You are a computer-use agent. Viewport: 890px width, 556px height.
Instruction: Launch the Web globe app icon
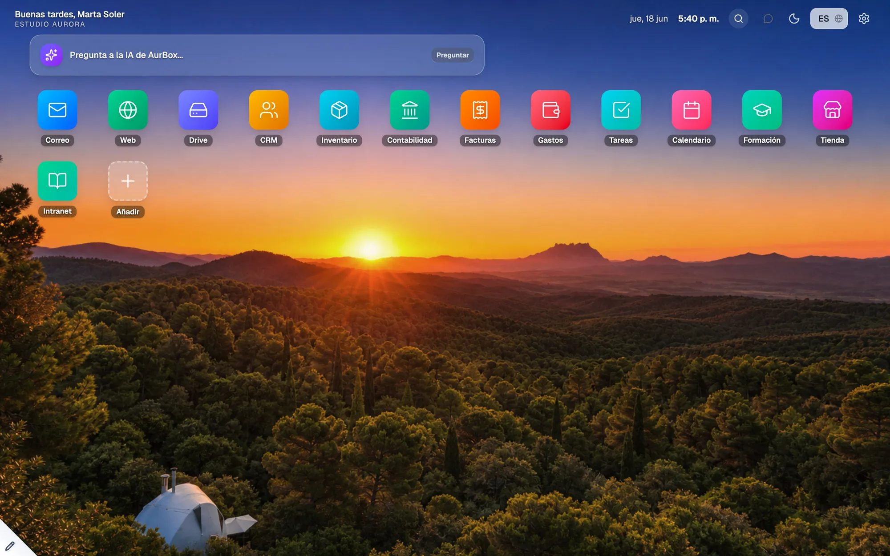[x=128, y=110]
